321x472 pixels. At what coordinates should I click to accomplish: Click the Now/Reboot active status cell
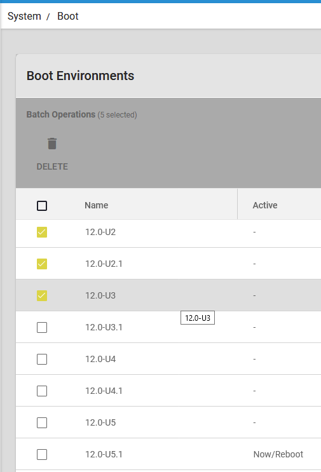point(278,454)
